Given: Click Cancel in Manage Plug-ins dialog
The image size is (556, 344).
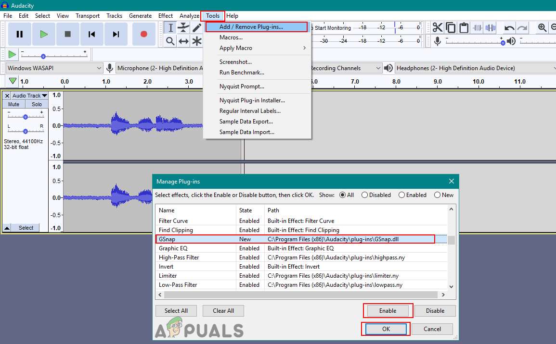Looking at the screenshot, I should click(432, 329).
